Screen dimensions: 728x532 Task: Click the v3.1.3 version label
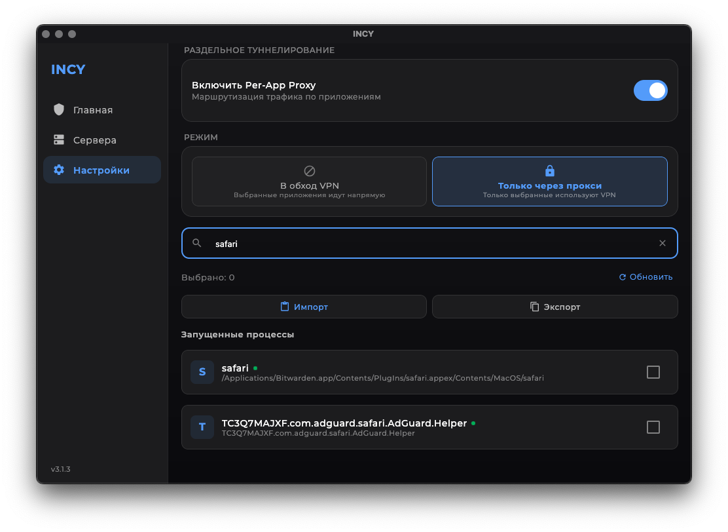[61, 469]
